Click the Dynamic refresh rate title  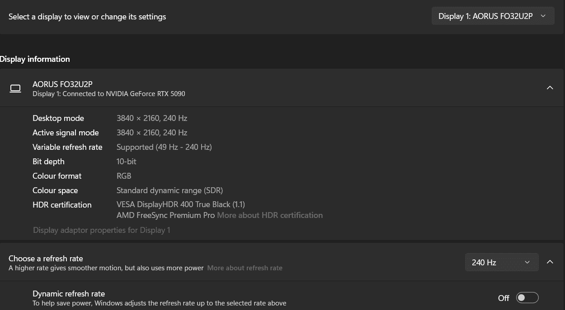coord(69,294)
